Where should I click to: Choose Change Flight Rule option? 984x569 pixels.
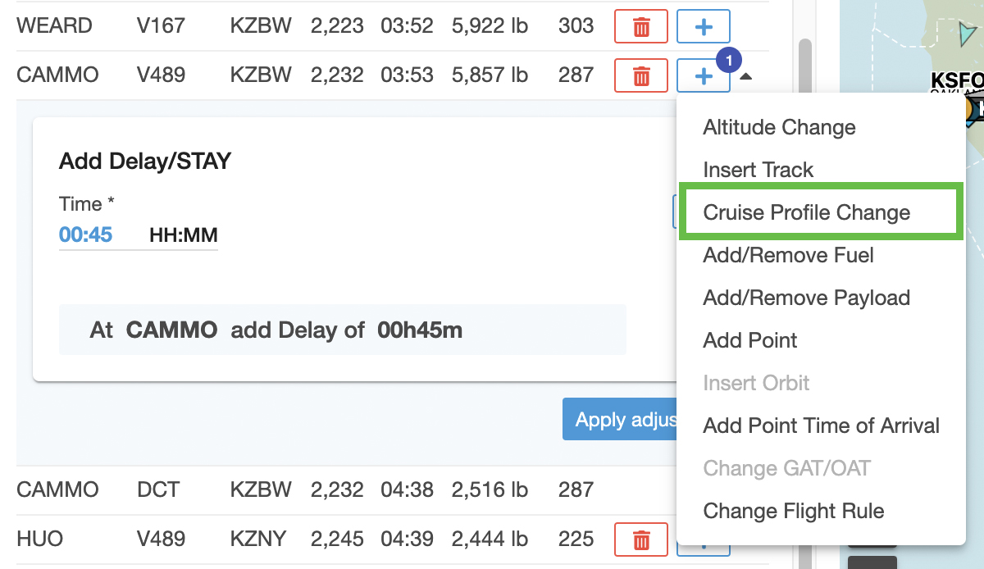coord(793,511)
